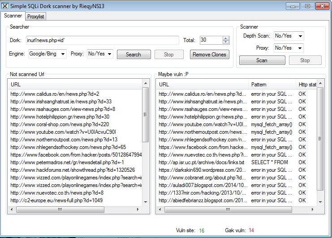Click the Search button
Image resolution: width=332 pixels, height=238 pixels.
point(134,55)
